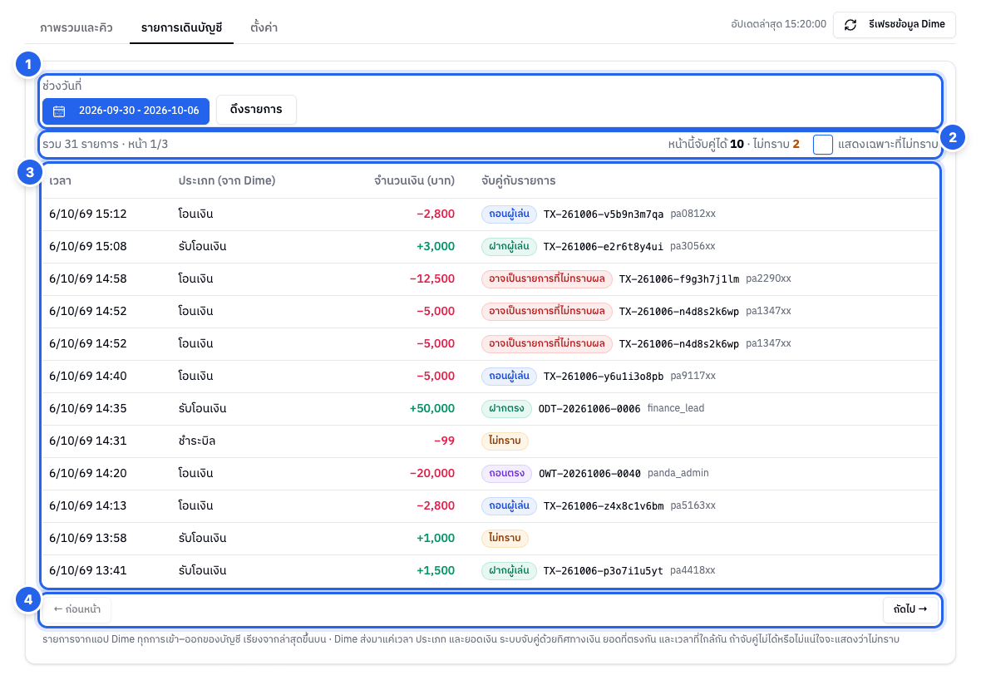
Task: Click the ไม่ทราบ badge in the ชำระบิล row
Action: (505, 441)
